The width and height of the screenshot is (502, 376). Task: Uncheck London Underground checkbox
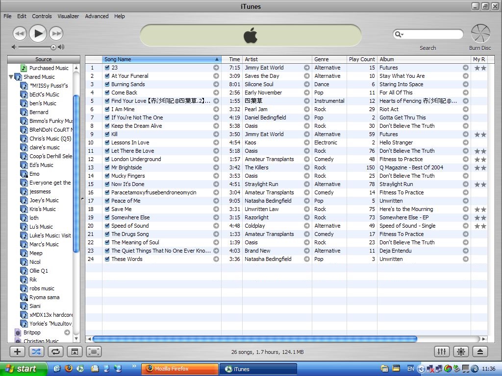(107, 159)
